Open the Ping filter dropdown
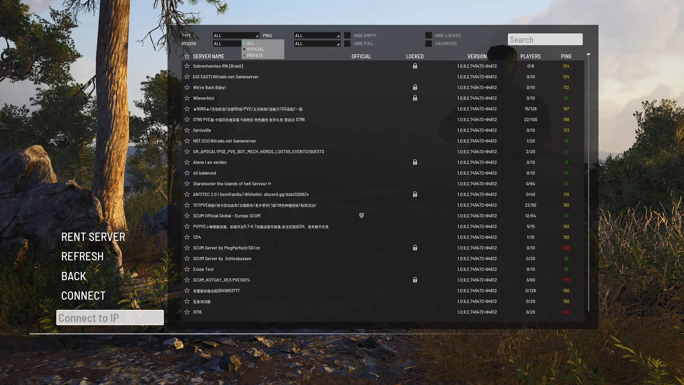 317,36
